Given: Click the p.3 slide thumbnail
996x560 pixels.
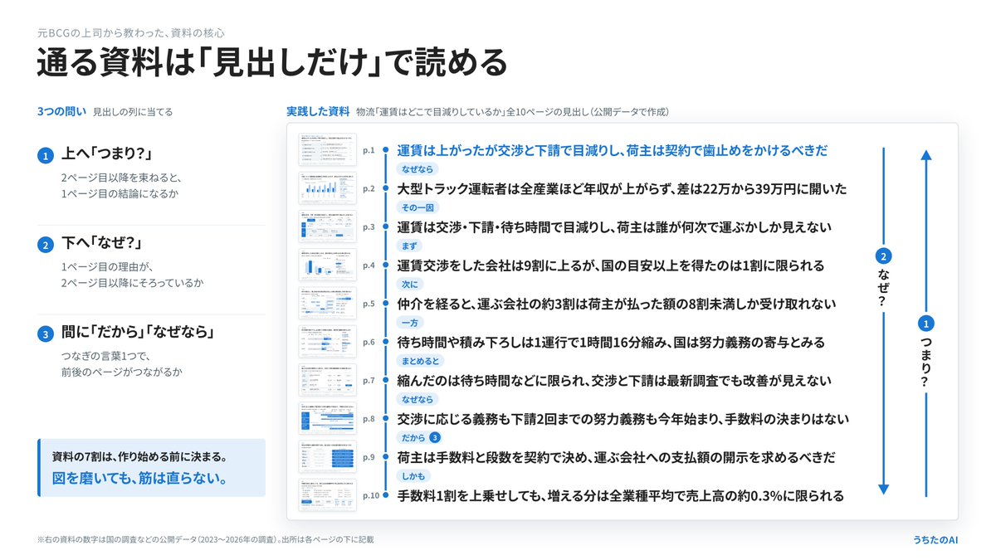Looking at the screenshot, I should coord(327,226).
